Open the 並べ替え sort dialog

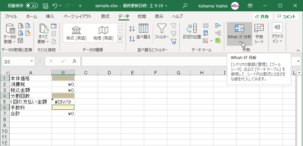click(144, 32)
